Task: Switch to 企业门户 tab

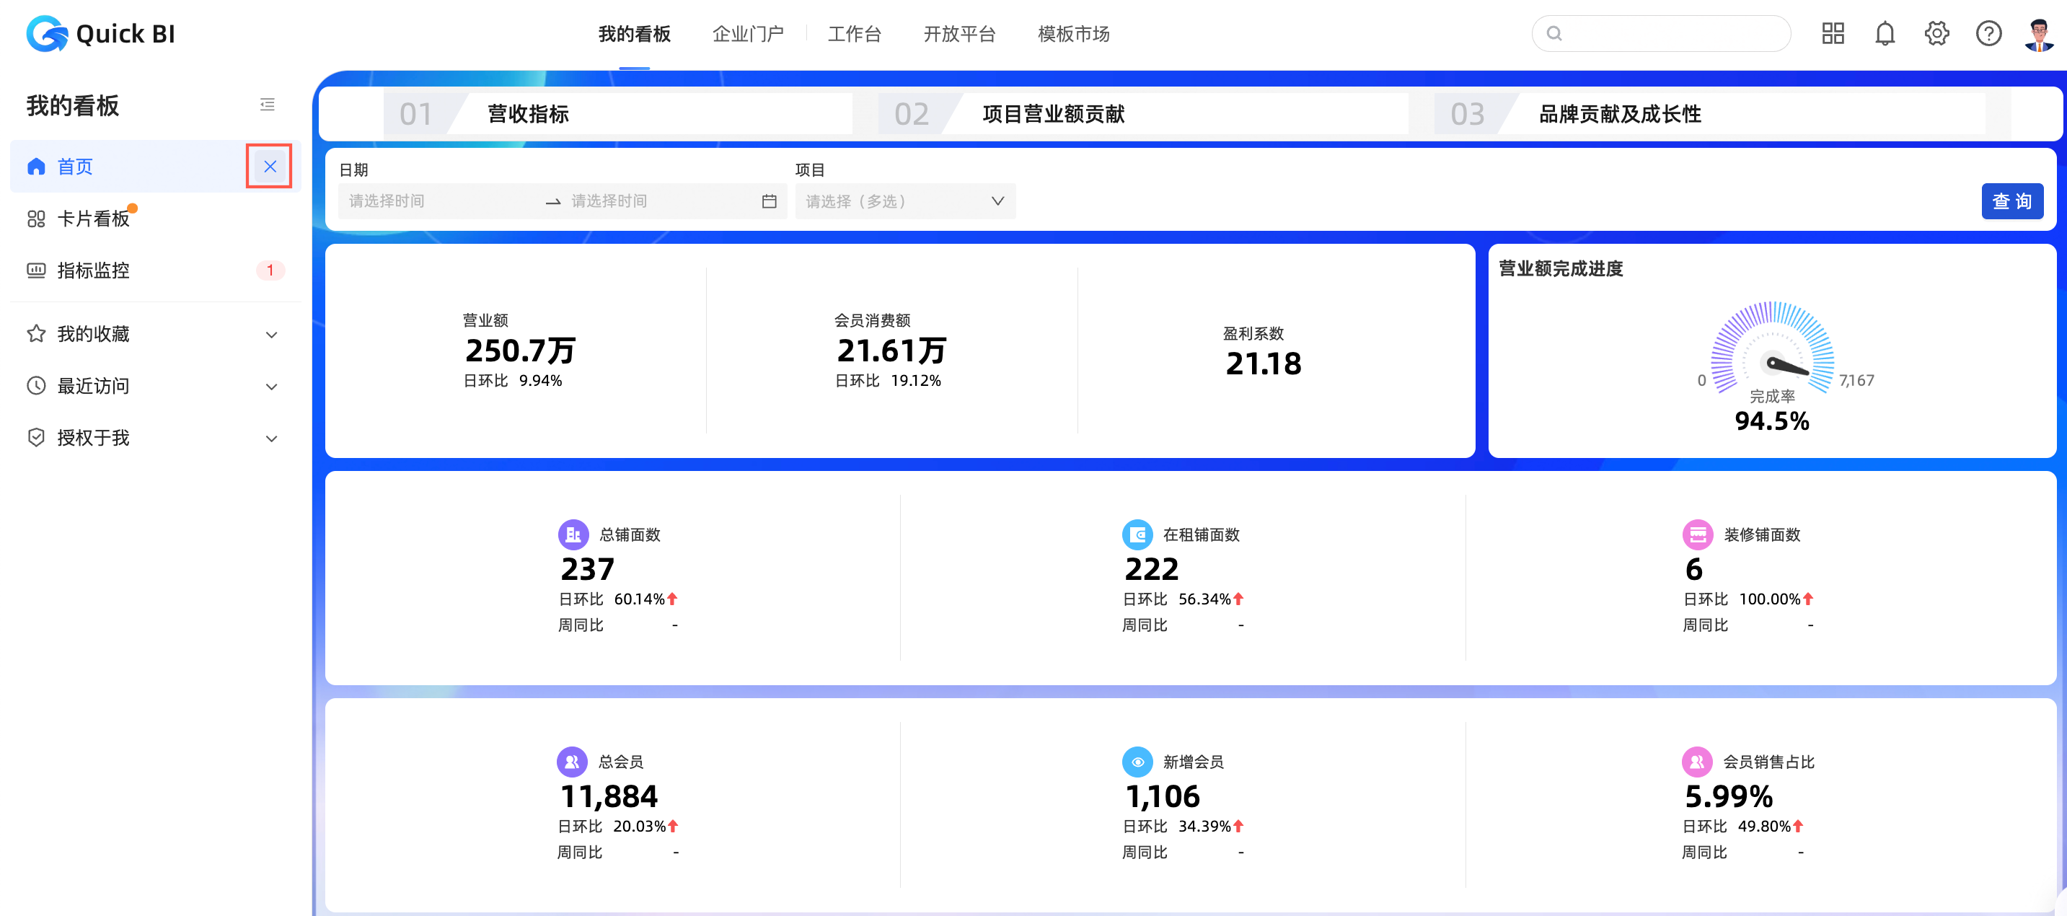Action: pos(747,34)
